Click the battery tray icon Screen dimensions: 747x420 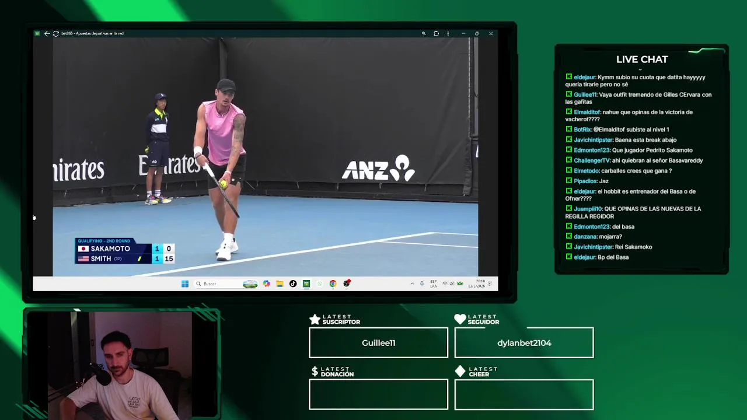pos(460,283)
